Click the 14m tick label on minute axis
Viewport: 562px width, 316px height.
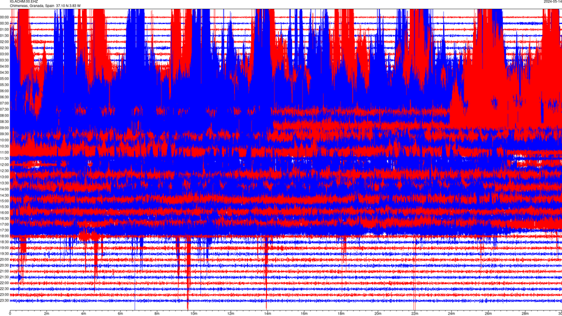268,314
